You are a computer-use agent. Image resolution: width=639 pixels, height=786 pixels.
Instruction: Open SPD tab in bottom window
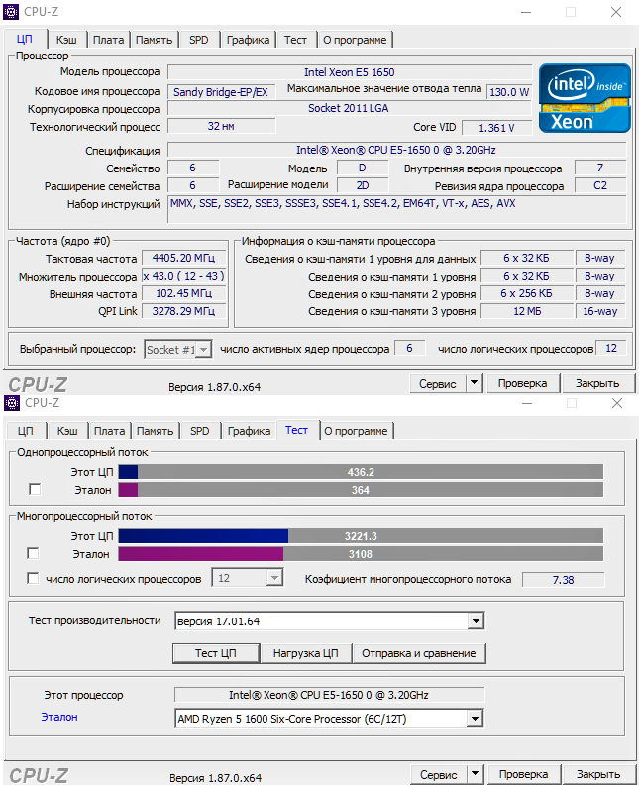tap(200, 431)
